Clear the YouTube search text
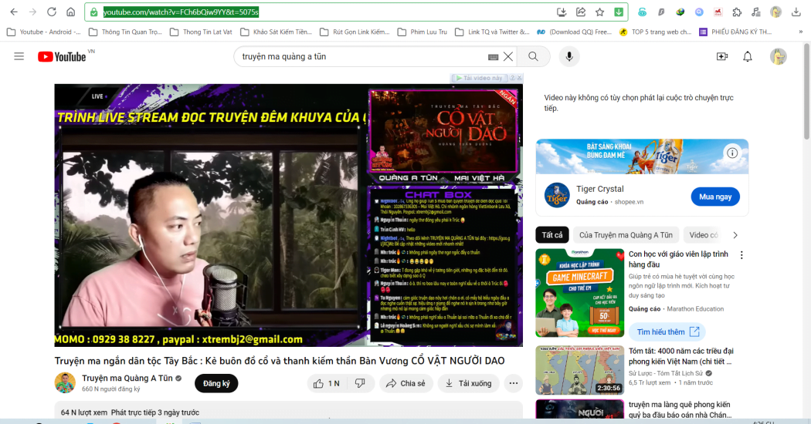This screenshot has width=811, height=424. (508, 57)
